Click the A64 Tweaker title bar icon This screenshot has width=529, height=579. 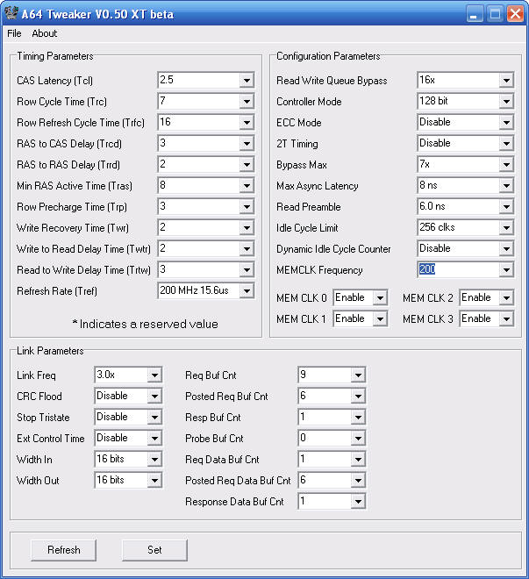(11, 13)
